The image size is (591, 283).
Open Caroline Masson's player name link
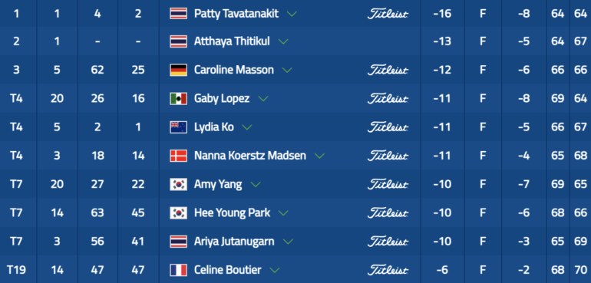click(233, 70)
